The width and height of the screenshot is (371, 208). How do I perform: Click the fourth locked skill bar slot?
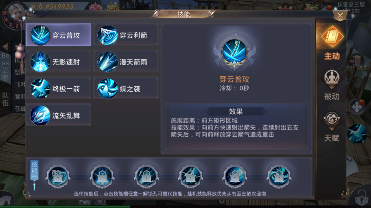(x=191, y=176)
